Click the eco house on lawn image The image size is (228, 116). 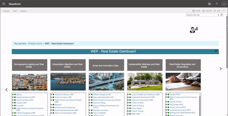[145, 82]
